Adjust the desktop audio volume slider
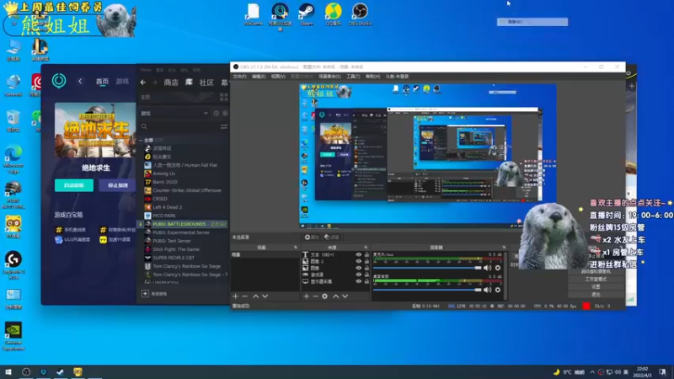This screenshot has width=674, height=379. pyautogui.click(x=427, y=290)
